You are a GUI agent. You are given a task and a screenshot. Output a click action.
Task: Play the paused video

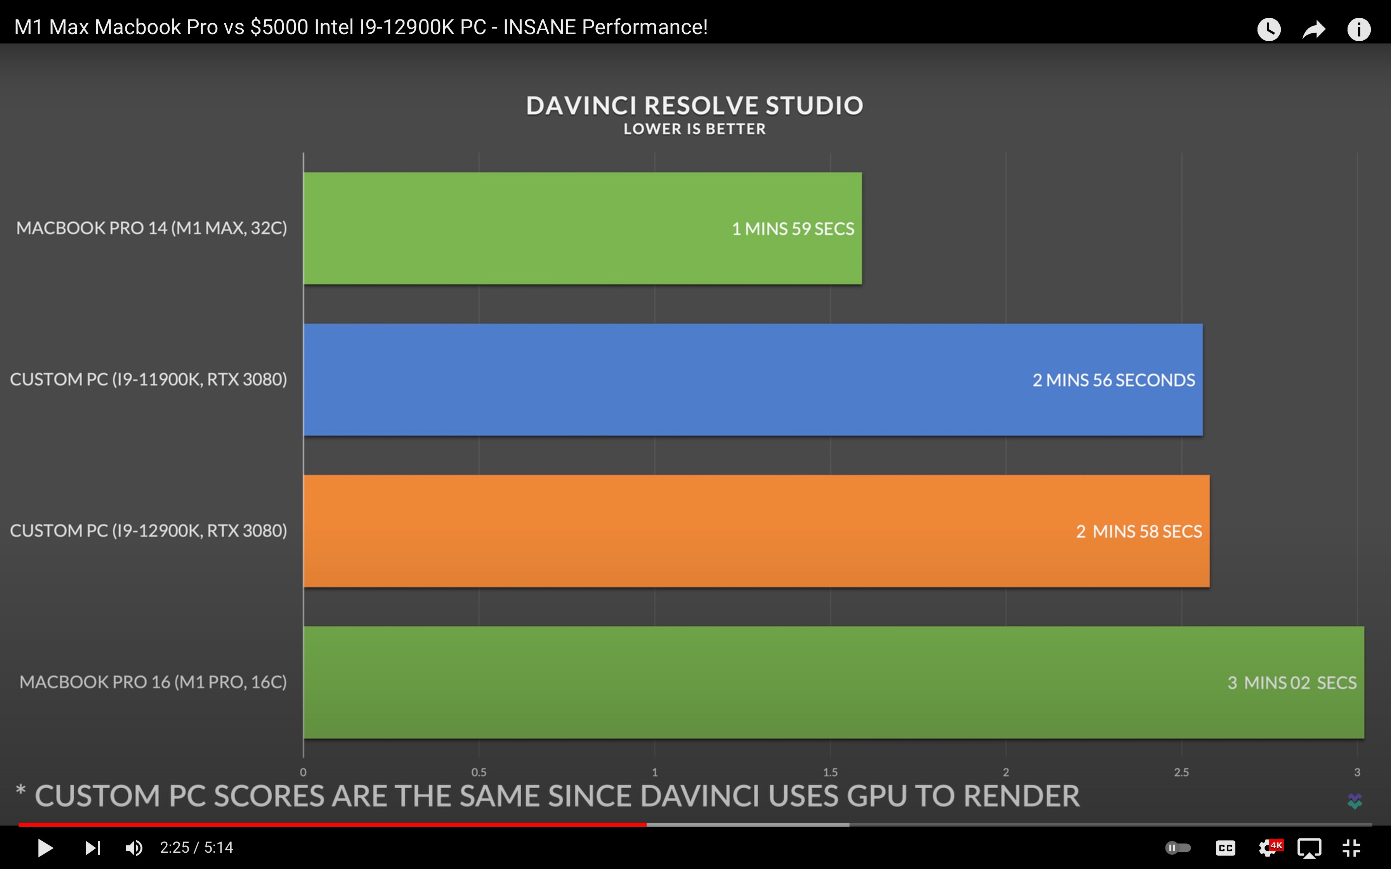pyautogui.click(x=45, y=848)
